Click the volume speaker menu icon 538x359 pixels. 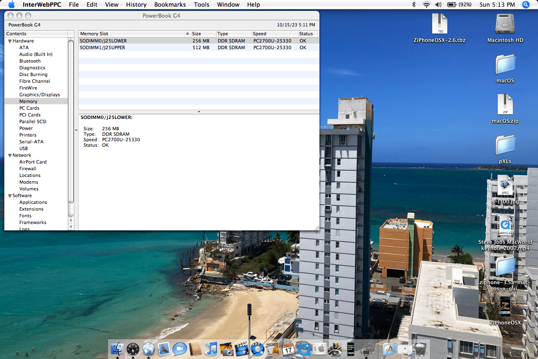coord(438,5)
